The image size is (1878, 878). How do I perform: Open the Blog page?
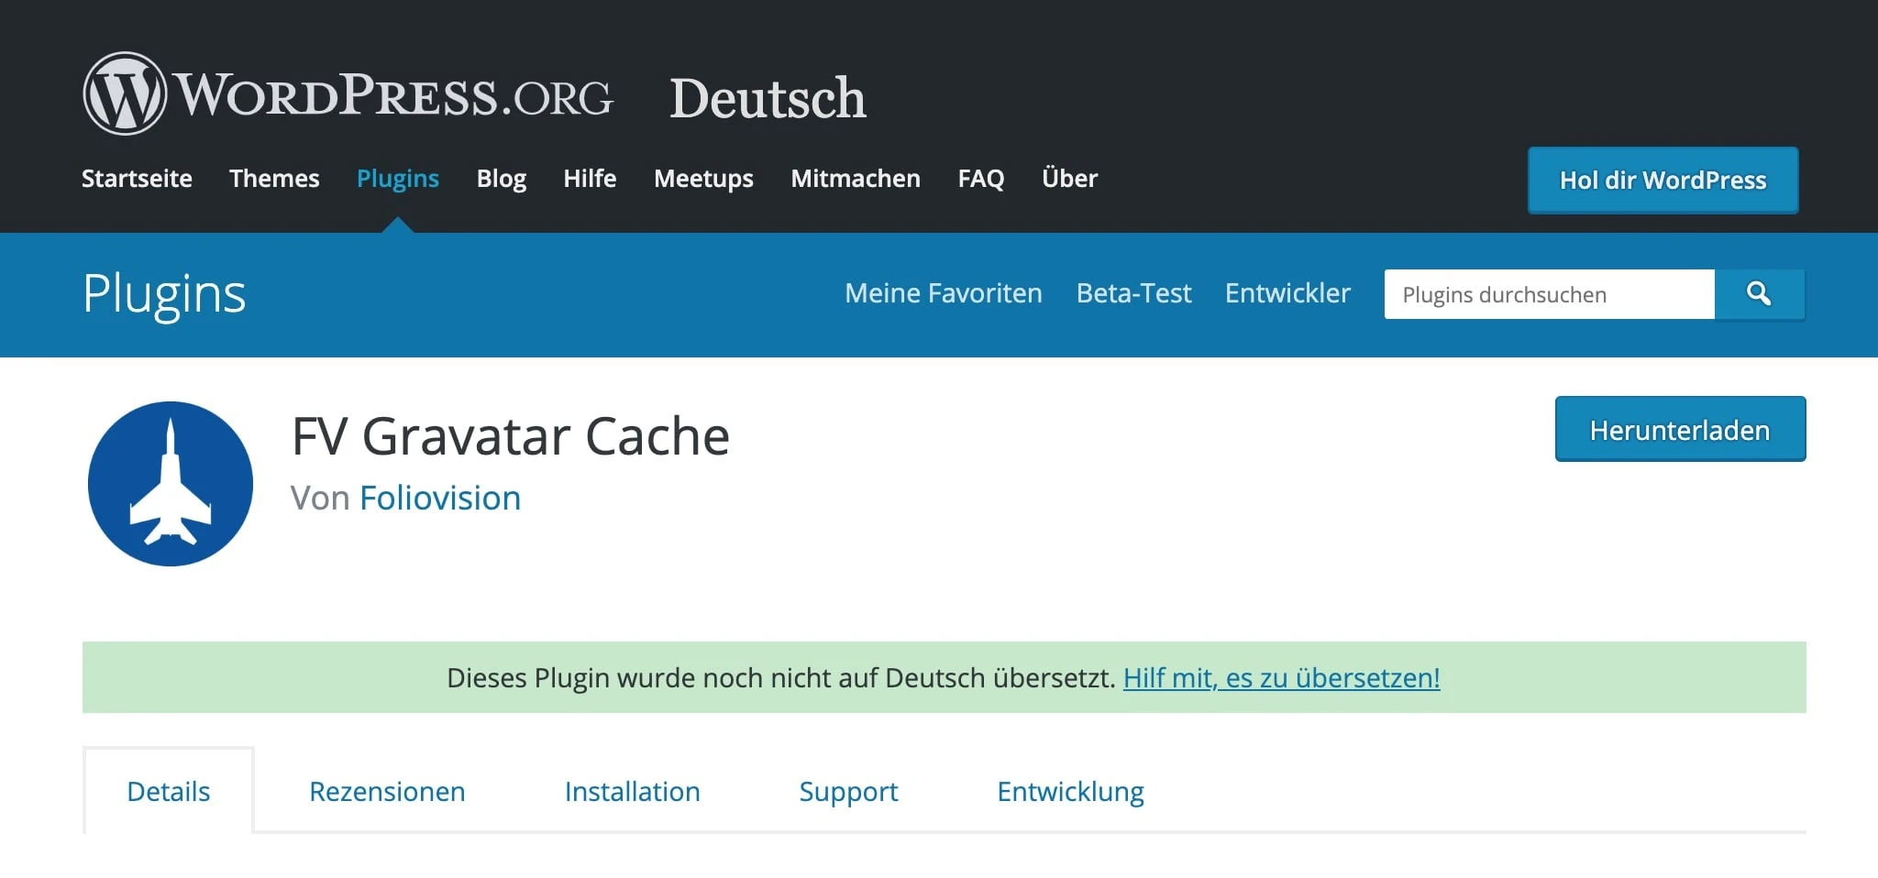[502, 179]
